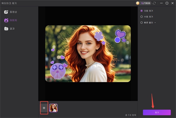Click the 16/19838 credits counter
176x118 pixels.
coord(145,3)
